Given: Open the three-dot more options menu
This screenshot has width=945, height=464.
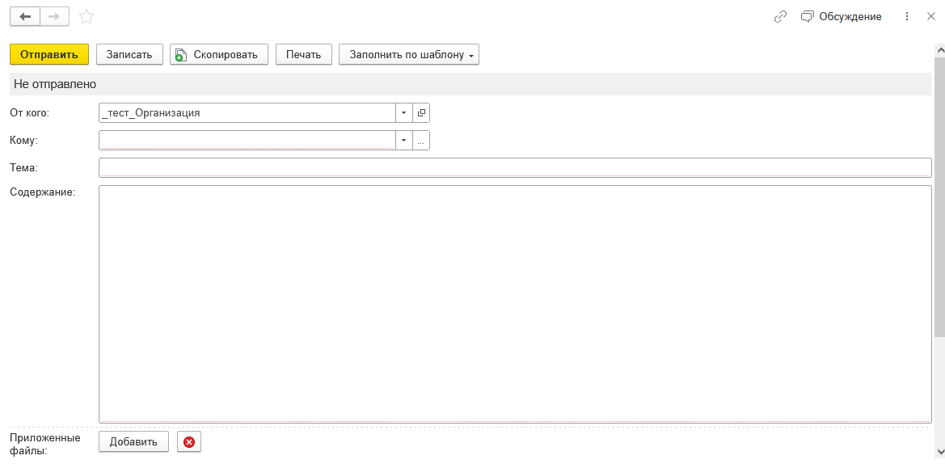Looking at the screenshot, I should pyautogui.click(x=906, y=16).
